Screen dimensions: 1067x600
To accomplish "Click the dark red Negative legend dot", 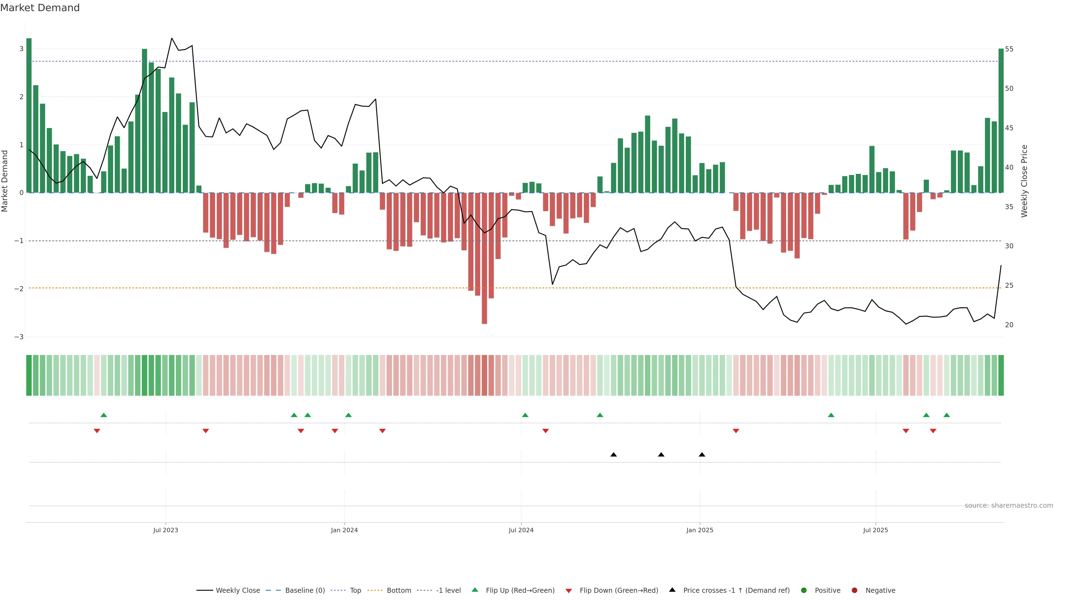I will (x=854, y=590).
